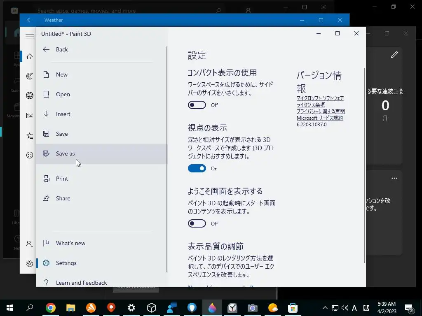Select the Settings menu entry in Paint 3D

[x=102, y=263]
